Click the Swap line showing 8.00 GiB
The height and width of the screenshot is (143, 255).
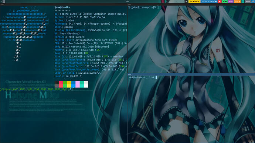point(72,53)
